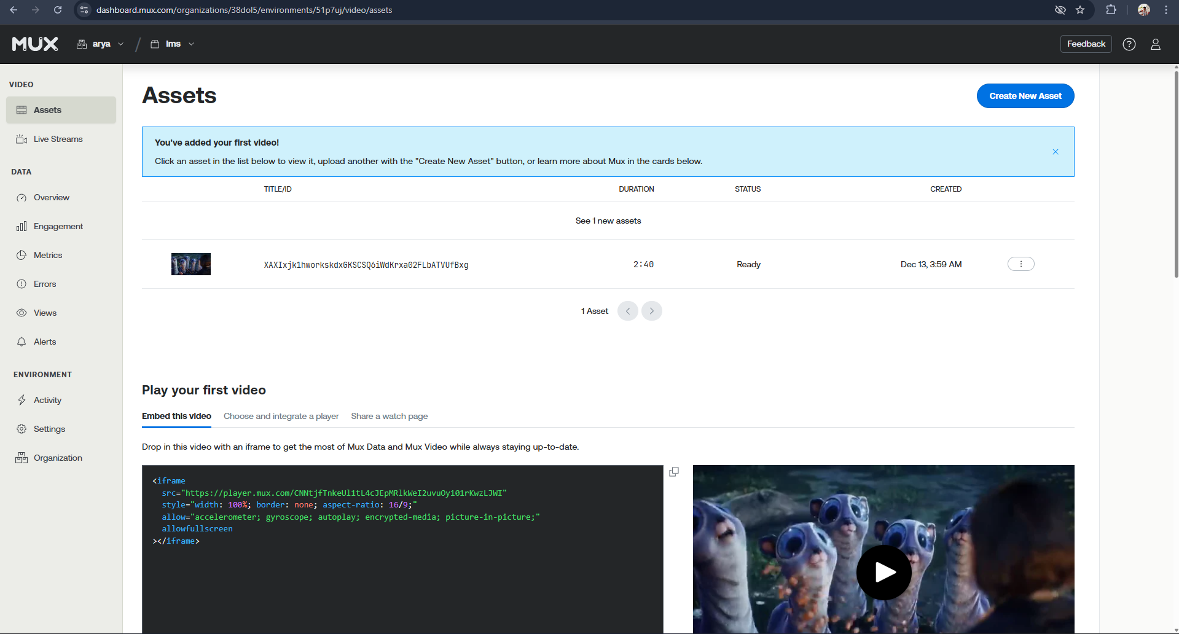The height and width of the screenshot is (634, 1179).
Task: Open the asset video thumbnail
Action: pos(191,264)
